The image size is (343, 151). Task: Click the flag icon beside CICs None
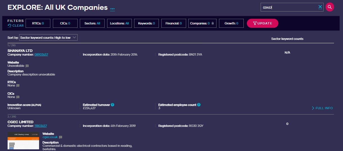18,97
